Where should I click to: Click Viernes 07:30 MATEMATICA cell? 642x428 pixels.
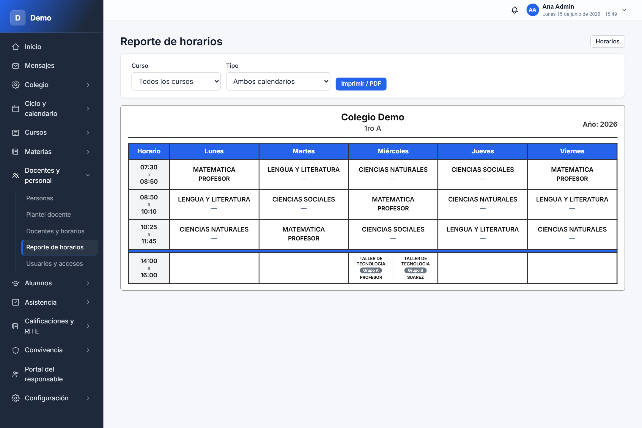pyautogui.click(x=572, y=174)
